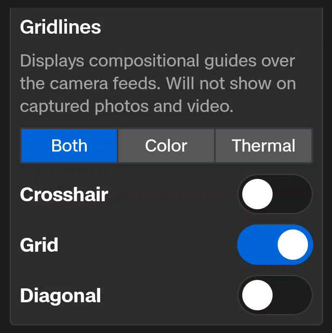Click the gridlines description paragraph

coord(158,83)
